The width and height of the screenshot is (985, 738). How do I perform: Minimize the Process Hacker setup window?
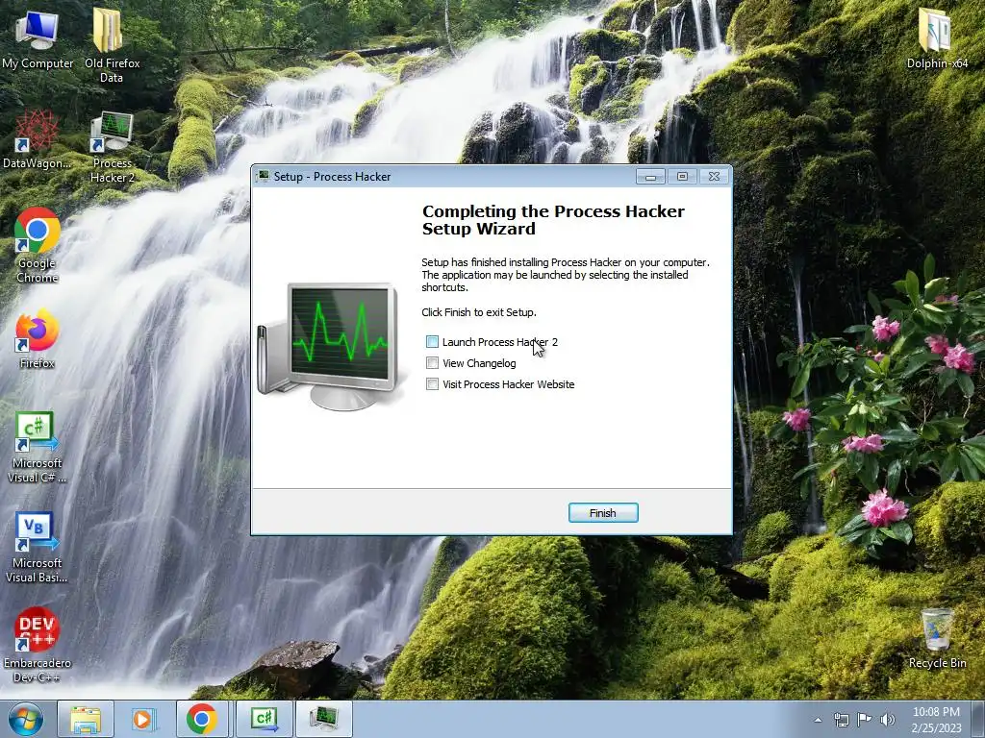coord(651,177)
